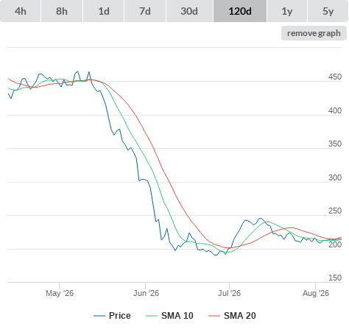Open the 5y time range

pyautogui.click(x=328, y=11)
